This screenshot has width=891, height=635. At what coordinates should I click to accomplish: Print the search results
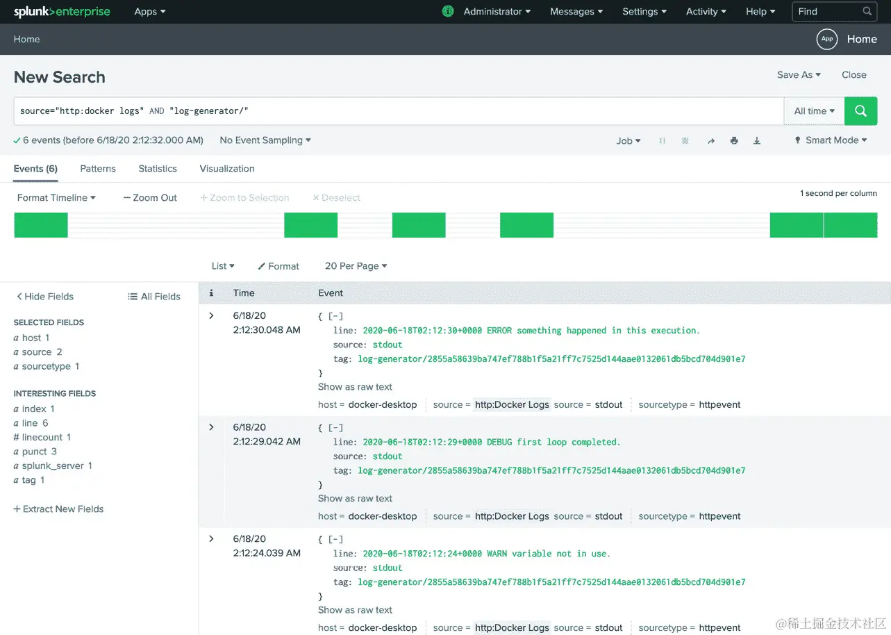pyautogui.click(x=734, y=140)
